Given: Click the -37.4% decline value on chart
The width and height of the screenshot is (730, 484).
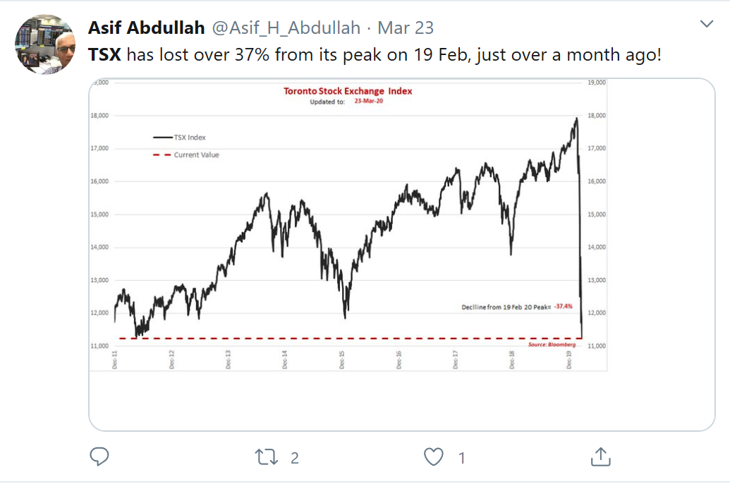Looking at the screenshot, I should pyautogui.click(x=563, y=307).
